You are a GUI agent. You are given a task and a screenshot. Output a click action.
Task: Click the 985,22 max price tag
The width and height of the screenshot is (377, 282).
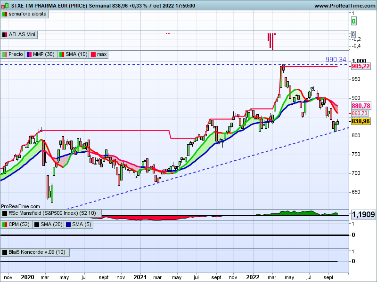361,66
